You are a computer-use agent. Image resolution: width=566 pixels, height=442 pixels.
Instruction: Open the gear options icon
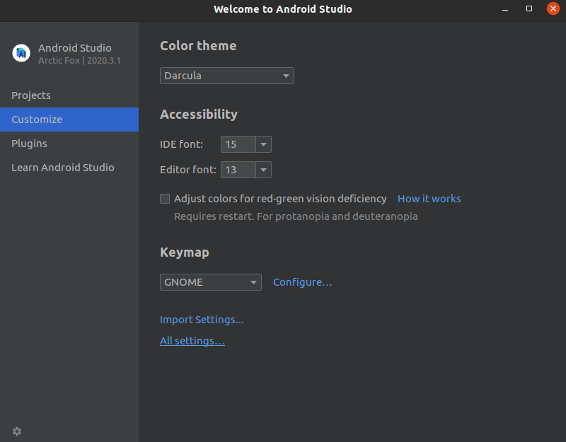coord(17,431)
